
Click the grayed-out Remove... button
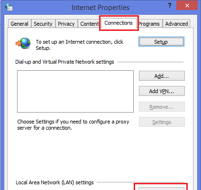click(162, 107)
